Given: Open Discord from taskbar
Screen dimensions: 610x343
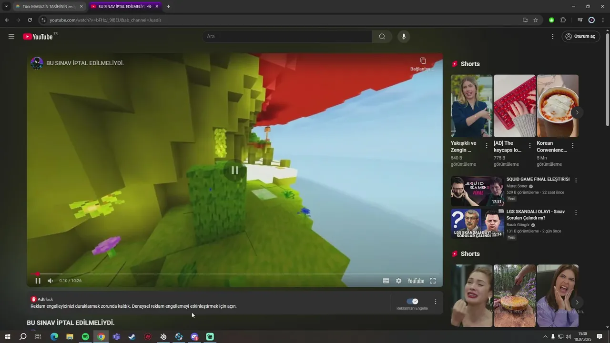Looking at the screenshot, I should click(x=194, y=337).
